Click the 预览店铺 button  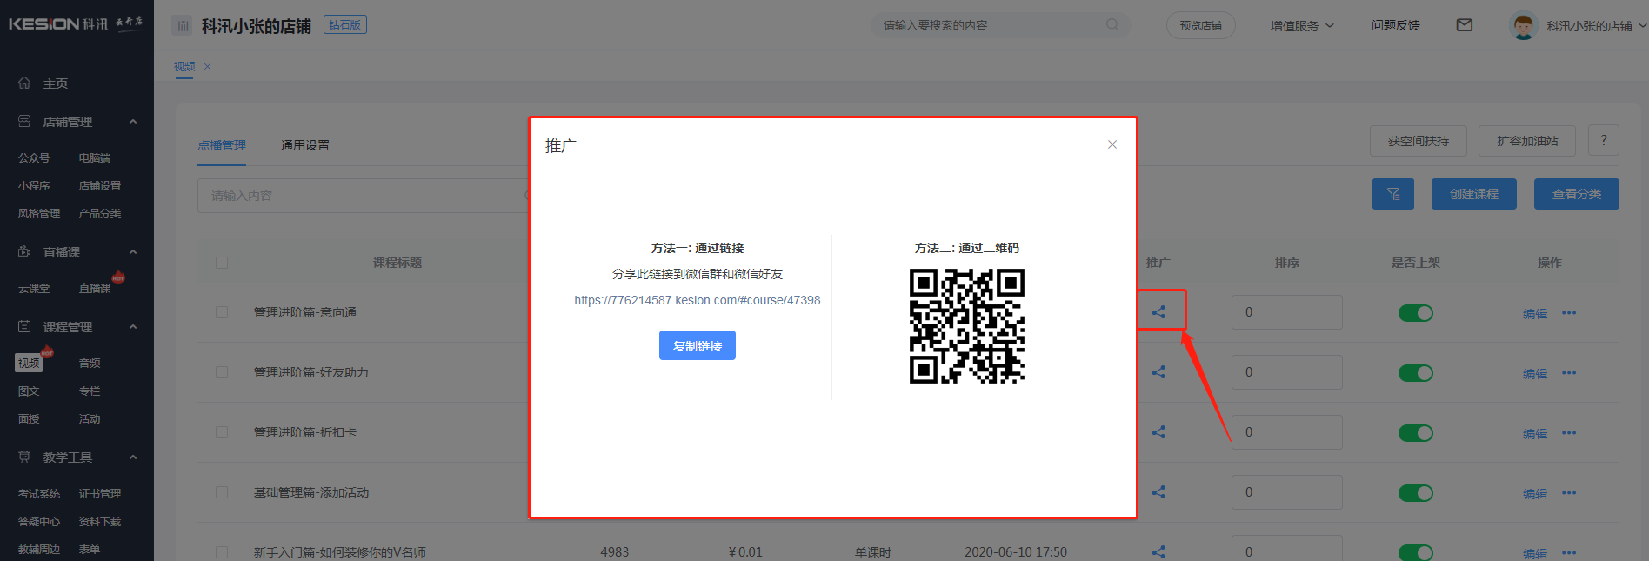pos(1201,26)
